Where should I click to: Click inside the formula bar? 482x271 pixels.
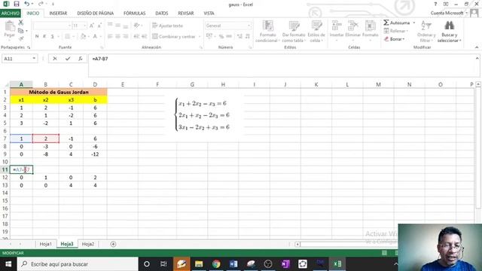pyautogui.click(x=281, y=65)
